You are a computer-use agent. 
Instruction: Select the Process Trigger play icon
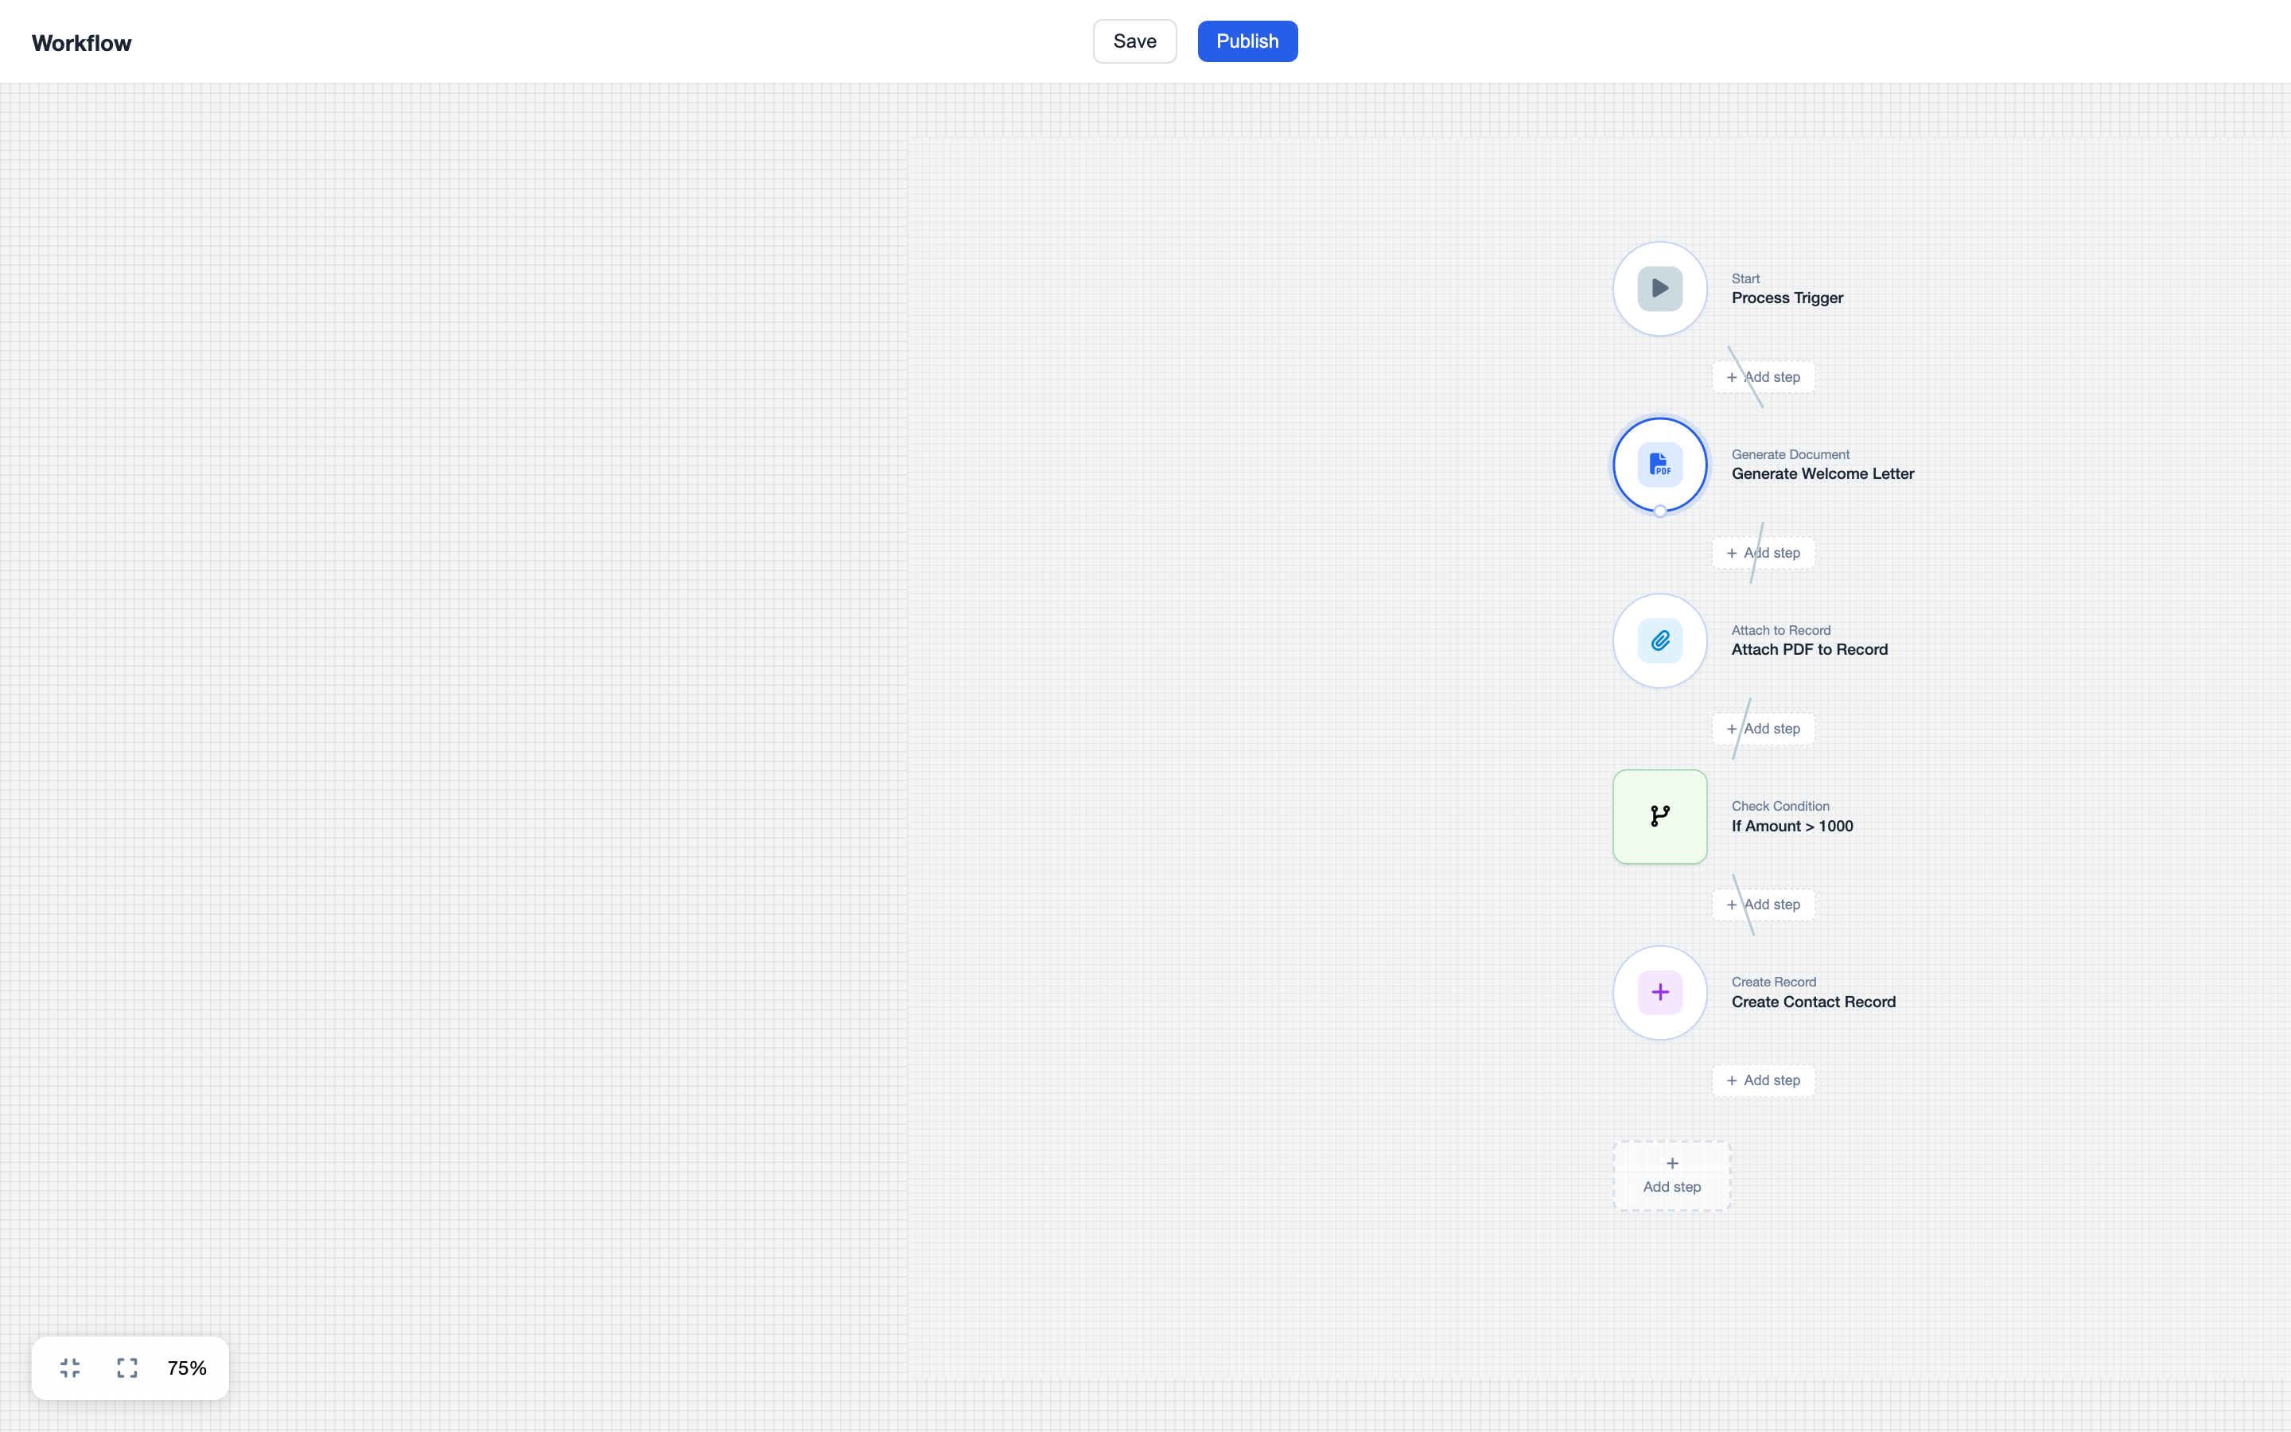[x=1659, y=288]
